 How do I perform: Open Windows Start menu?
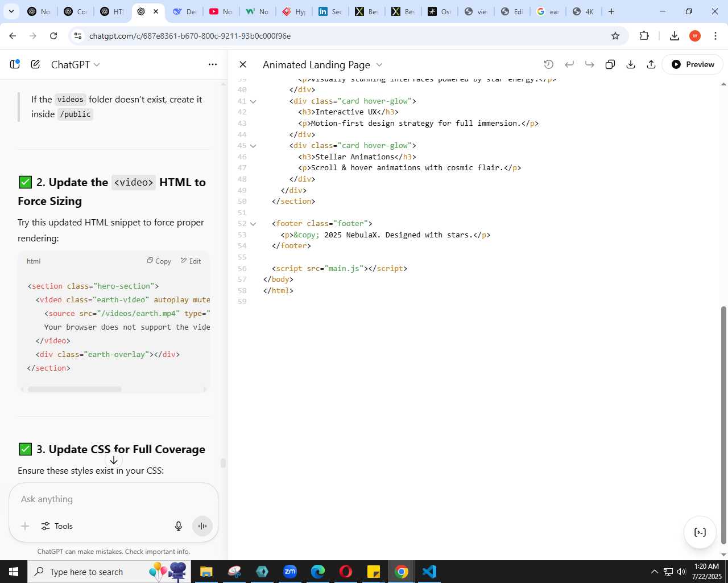(13, 572)
